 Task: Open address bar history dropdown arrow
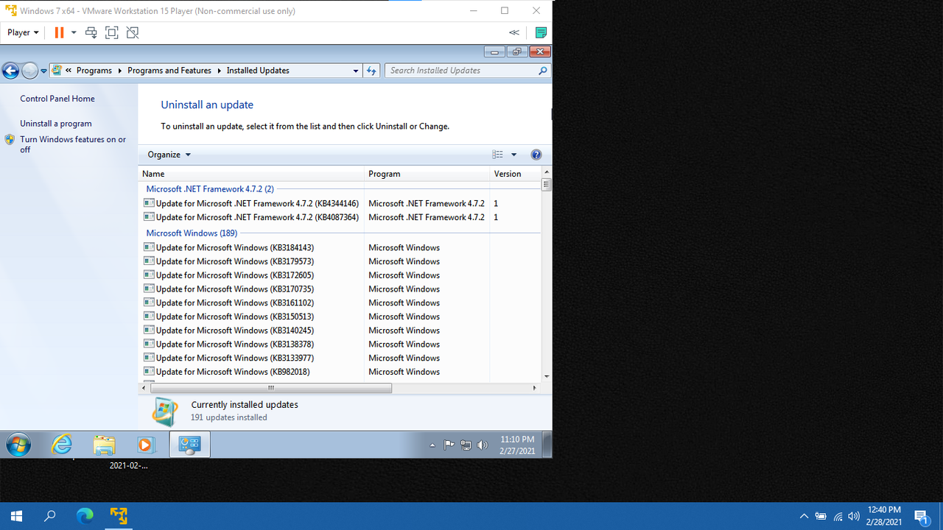[356, 71]
